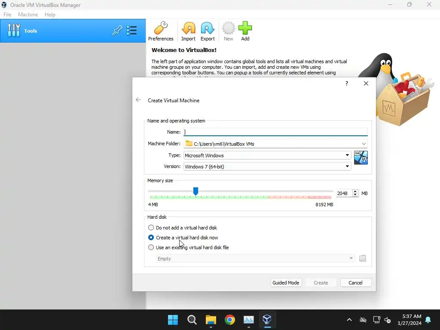The height and width of the screenshot is (330, 440).
Task: Click the Windows 7 OS type icon
Action: (361, 158)
